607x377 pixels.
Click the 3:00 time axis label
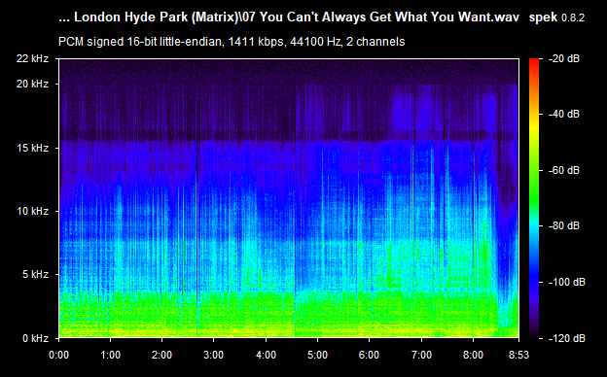click(214, 355)
